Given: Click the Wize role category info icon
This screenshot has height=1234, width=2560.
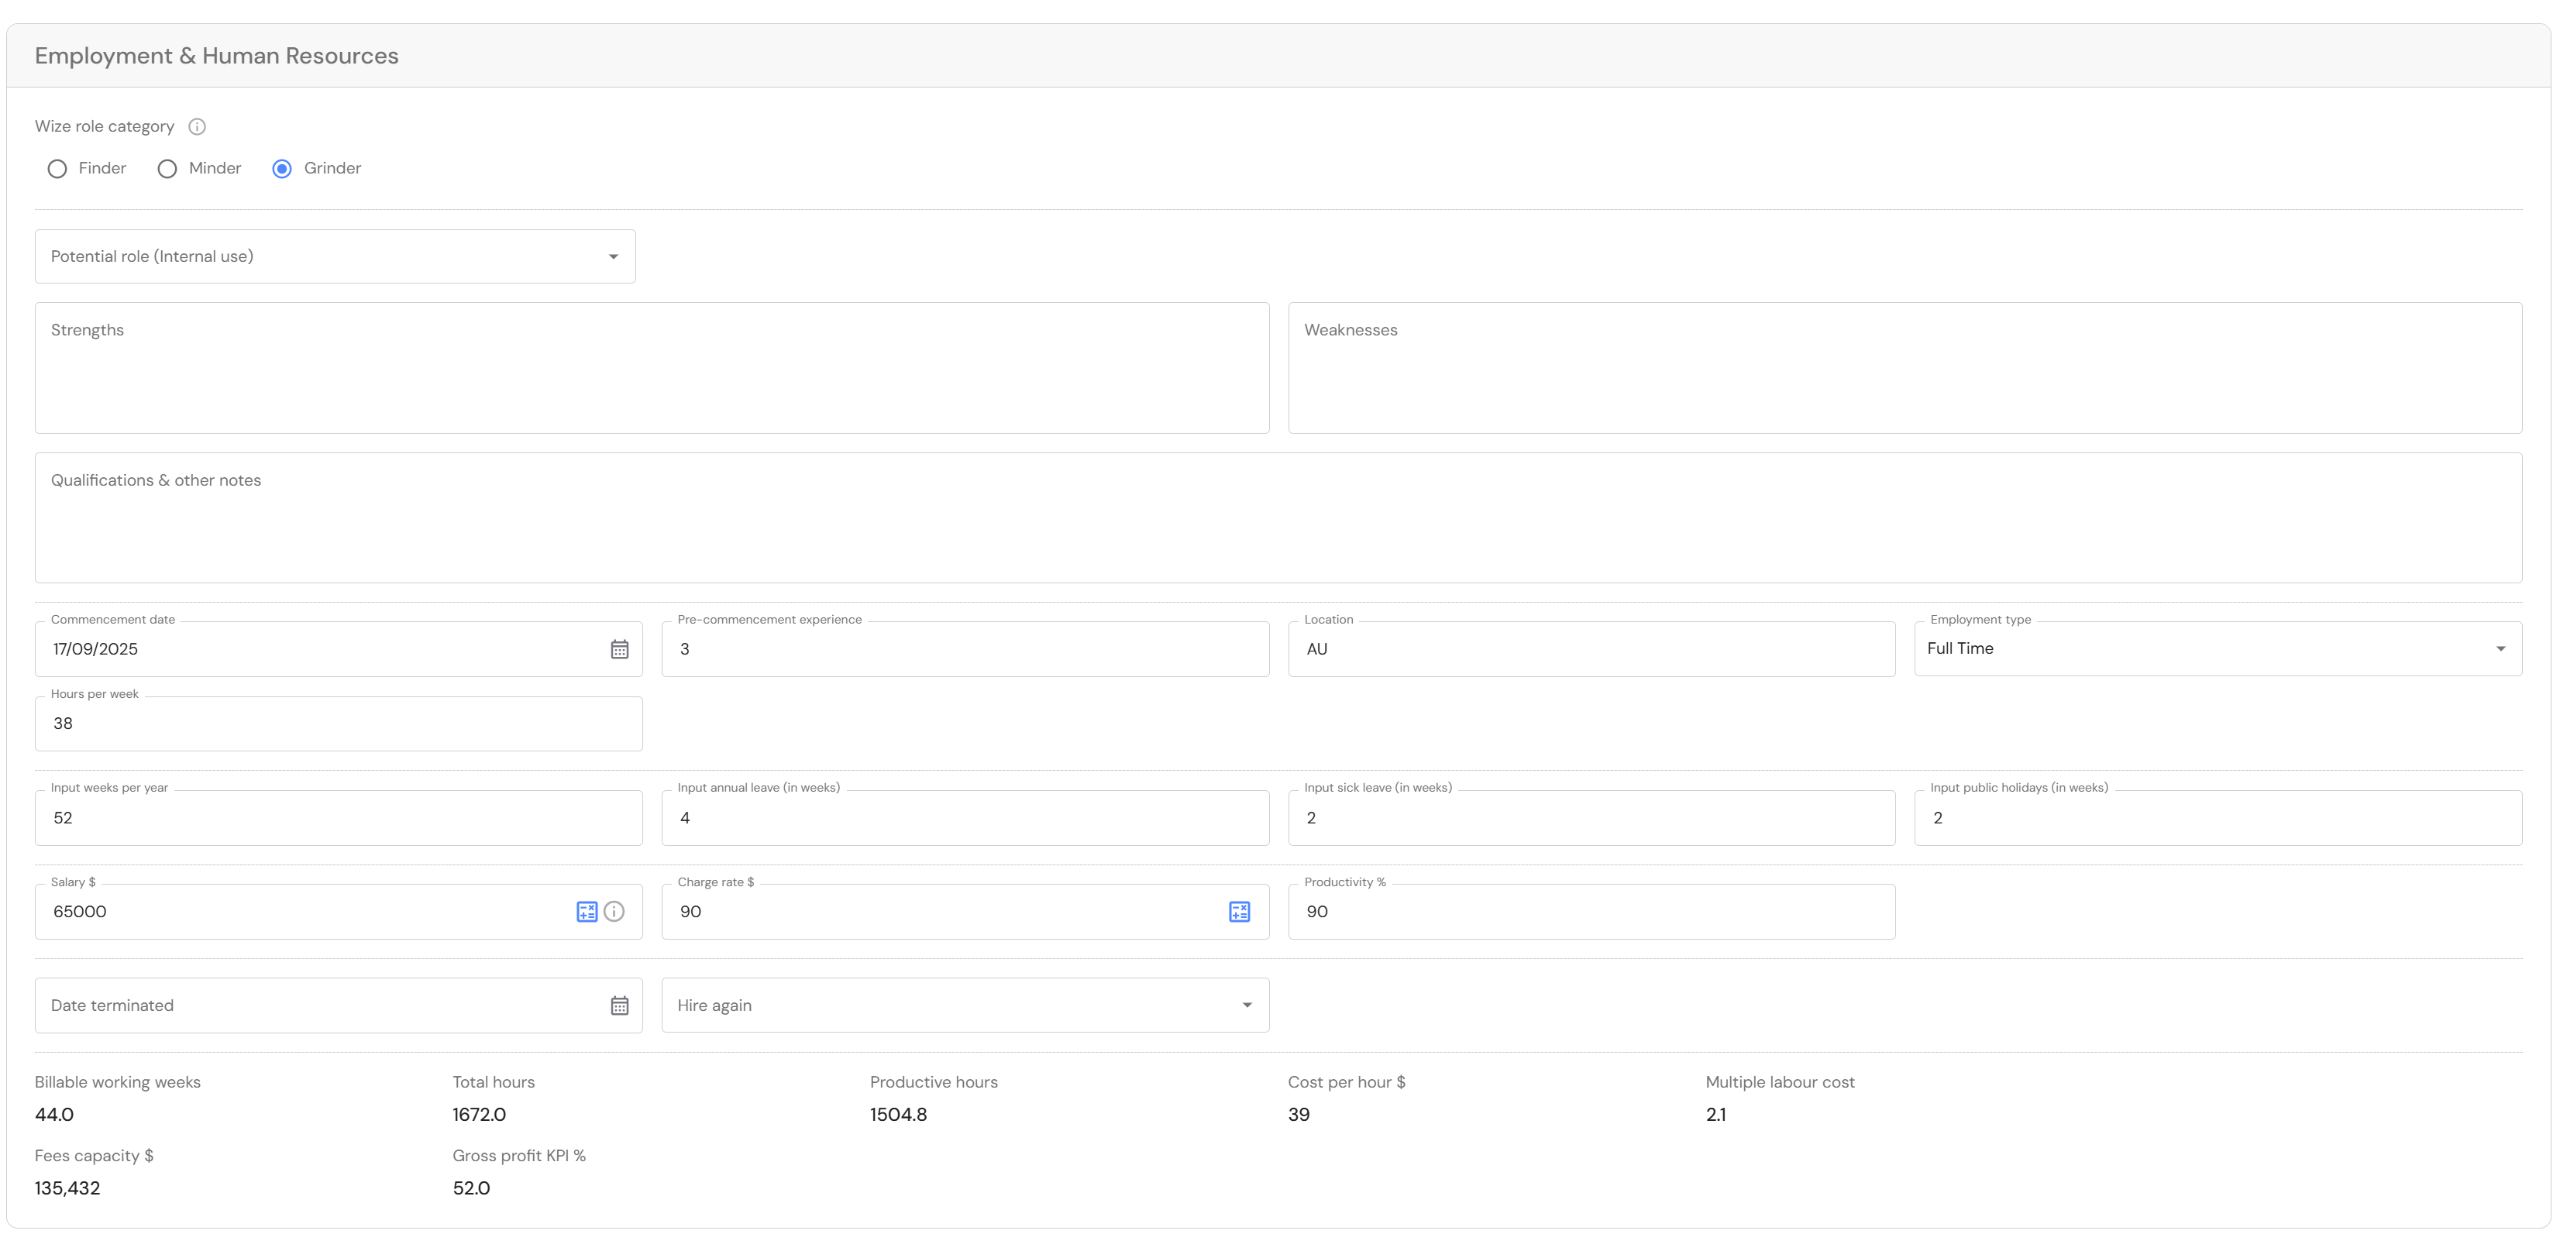Looking at the screenshot, I should (x=197, y=126).
